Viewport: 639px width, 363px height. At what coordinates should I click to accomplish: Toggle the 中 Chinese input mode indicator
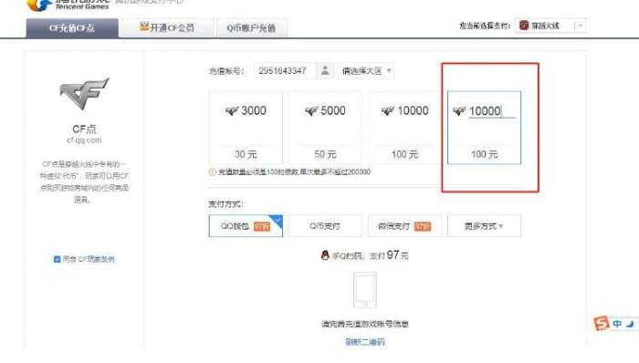coord(617,324)
